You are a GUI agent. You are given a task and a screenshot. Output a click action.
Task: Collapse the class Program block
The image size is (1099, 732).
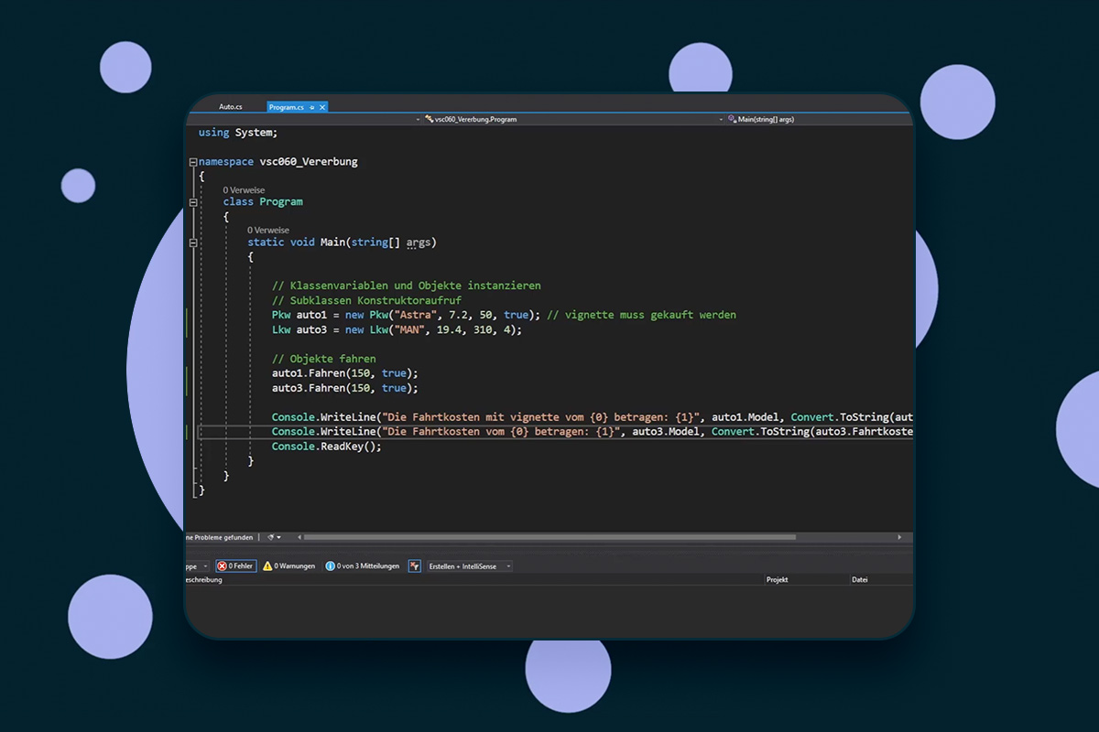coord(193,201)
